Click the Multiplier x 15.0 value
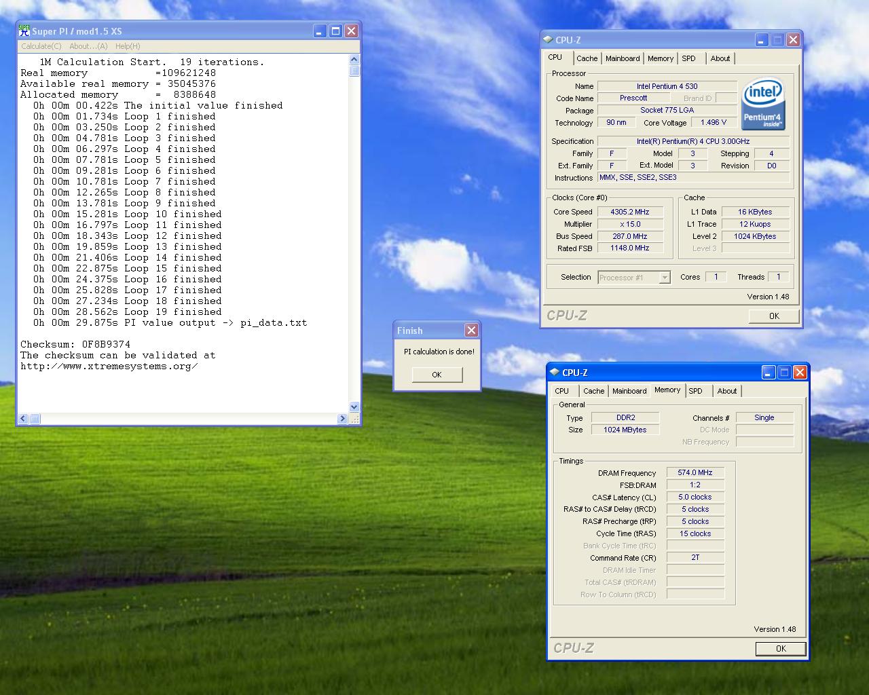 (630, 224)
